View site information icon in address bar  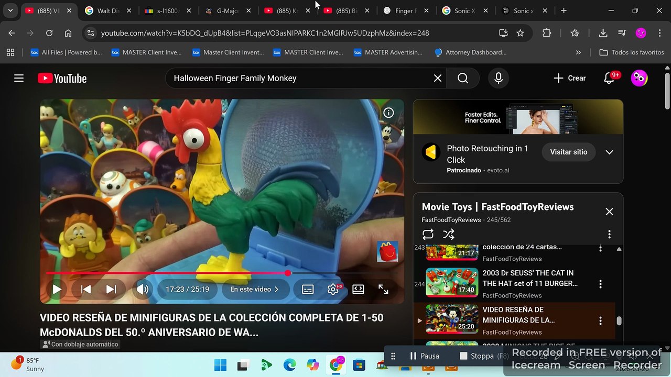pos(91,33)
